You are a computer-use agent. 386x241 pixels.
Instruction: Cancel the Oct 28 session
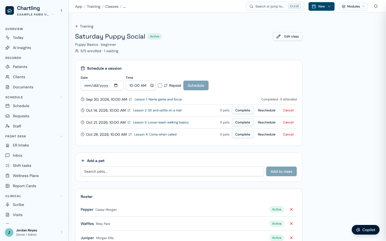tap(288, 134)
